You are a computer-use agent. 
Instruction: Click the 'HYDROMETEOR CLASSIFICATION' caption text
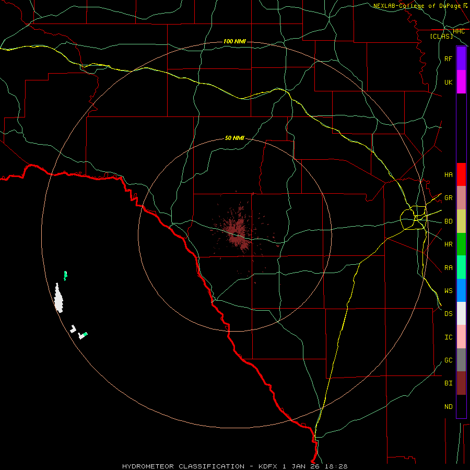point(183,466)
